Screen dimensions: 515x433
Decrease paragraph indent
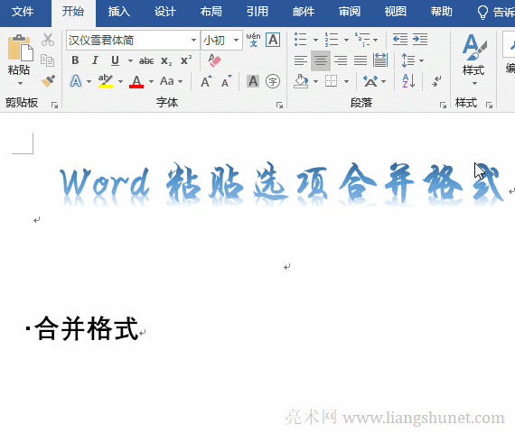(x=400, y=40)
